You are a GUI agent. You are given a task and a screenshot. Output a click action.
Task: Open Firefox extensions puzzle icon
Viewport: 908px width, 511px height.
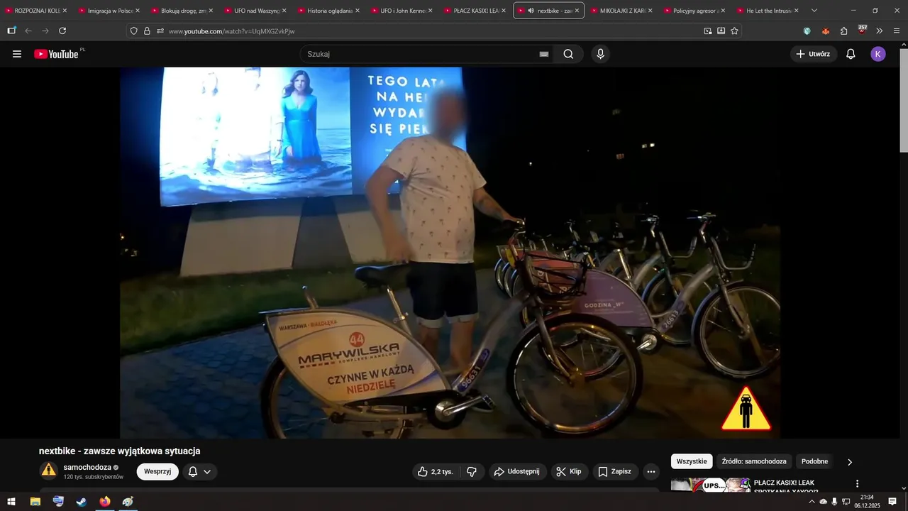click(x=844, y=31)
